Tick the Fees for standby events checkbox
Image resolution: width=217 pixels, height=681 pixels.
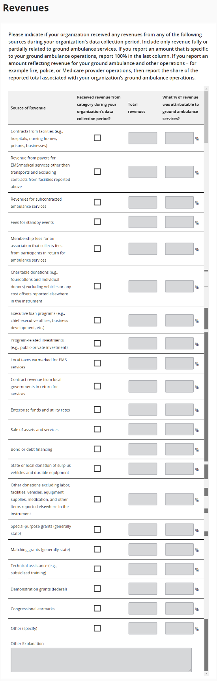[x=97, y=222]
